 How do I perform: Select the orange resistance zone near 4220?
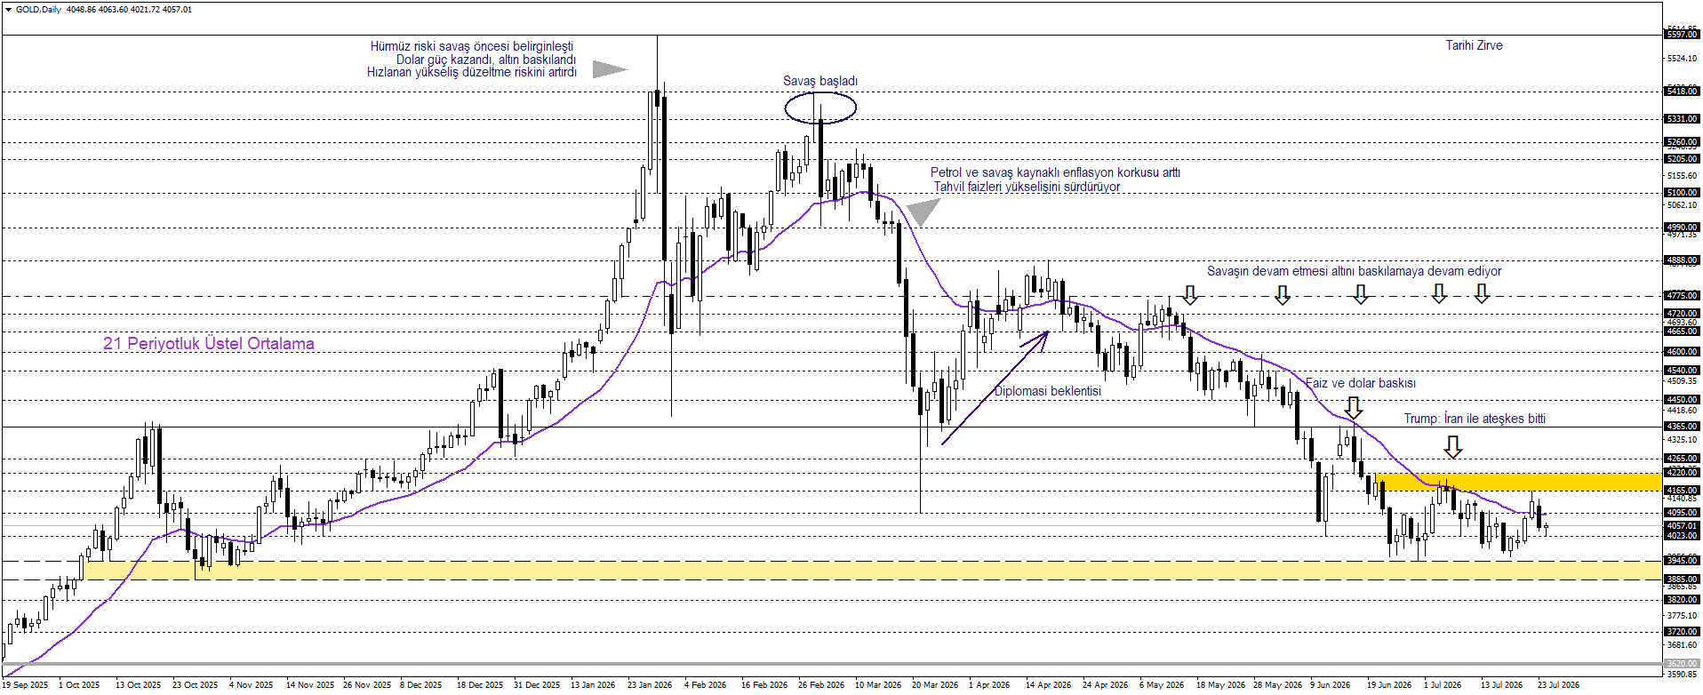[1518, 482]
